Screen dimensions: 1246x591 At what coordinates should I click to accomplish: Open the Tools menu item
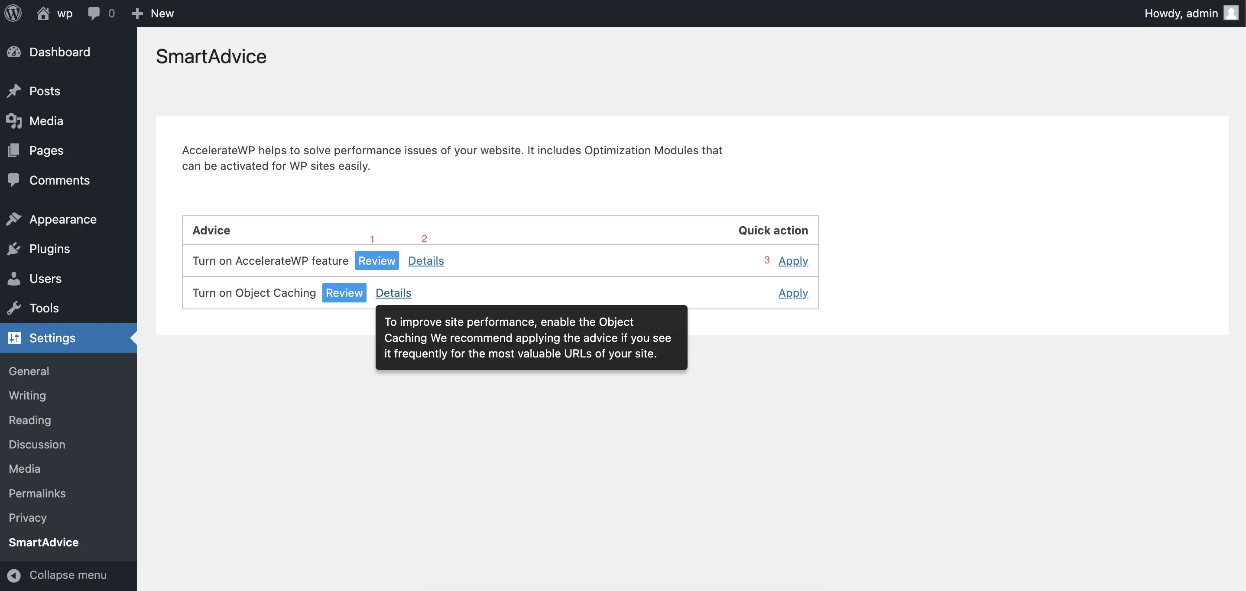coord(44,308)
